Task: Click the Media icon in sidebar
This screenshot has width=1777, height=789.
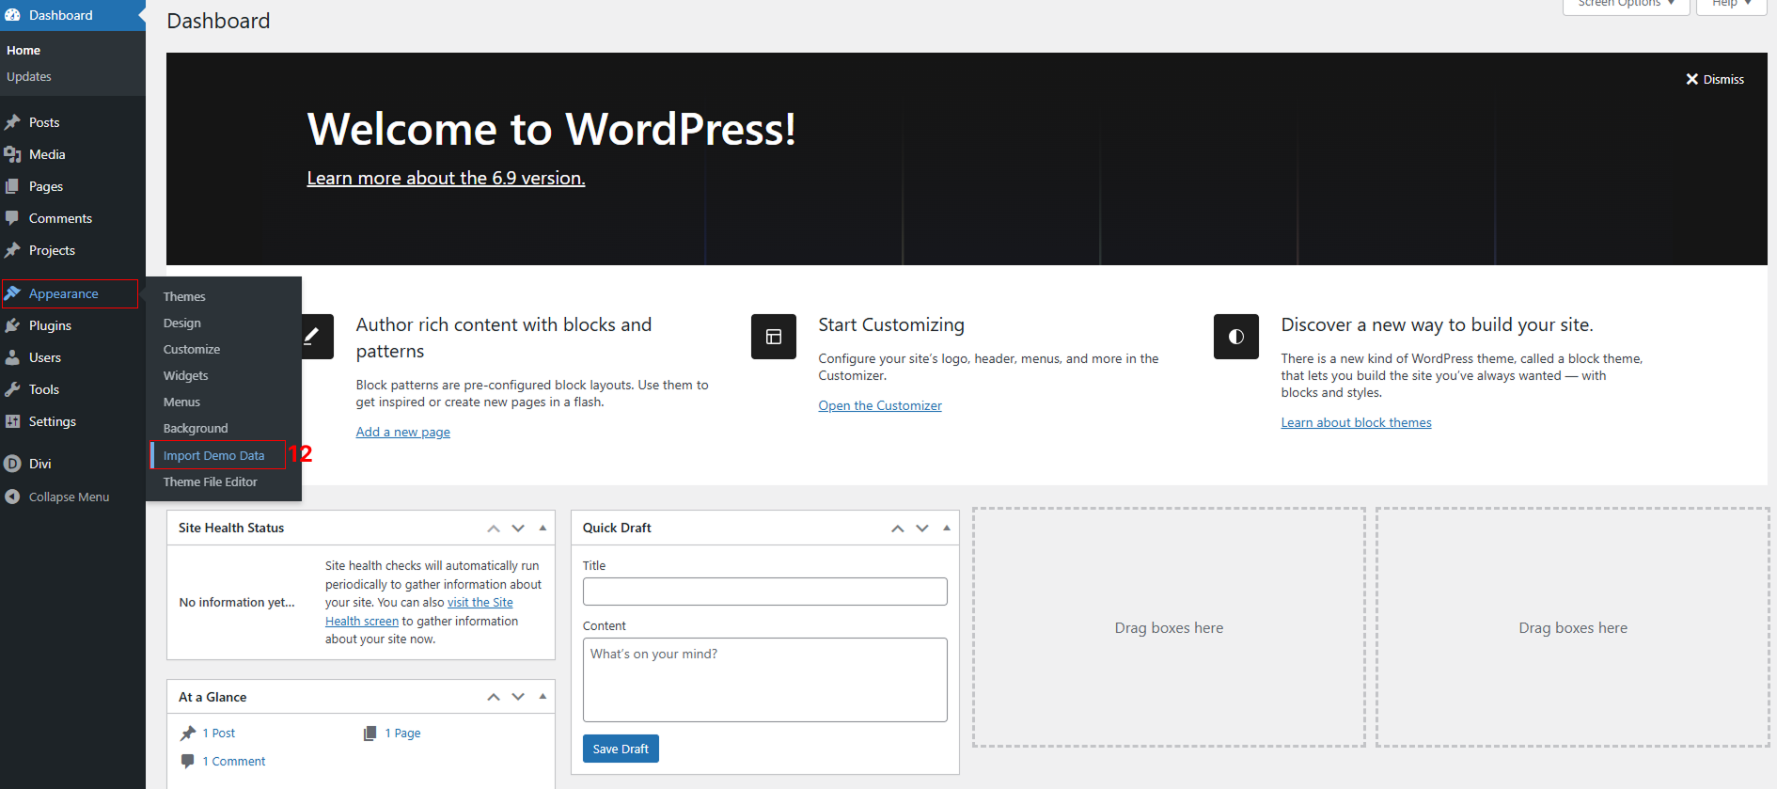Action: 12,154
